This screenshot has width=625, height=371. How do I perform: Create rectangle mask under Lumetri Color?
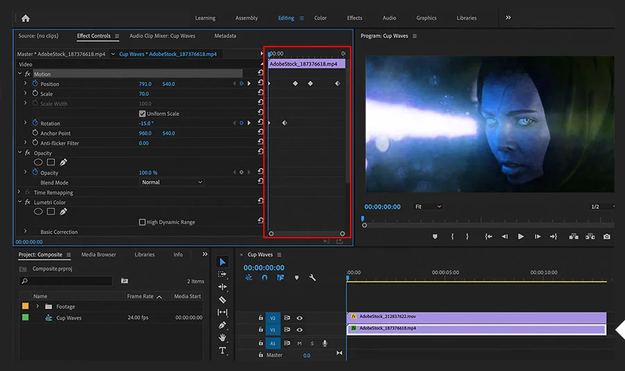click(x=51, y=211)
